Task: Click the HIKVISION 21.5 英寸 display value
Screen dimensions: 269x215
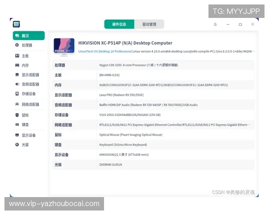Action: coord(124,155)
